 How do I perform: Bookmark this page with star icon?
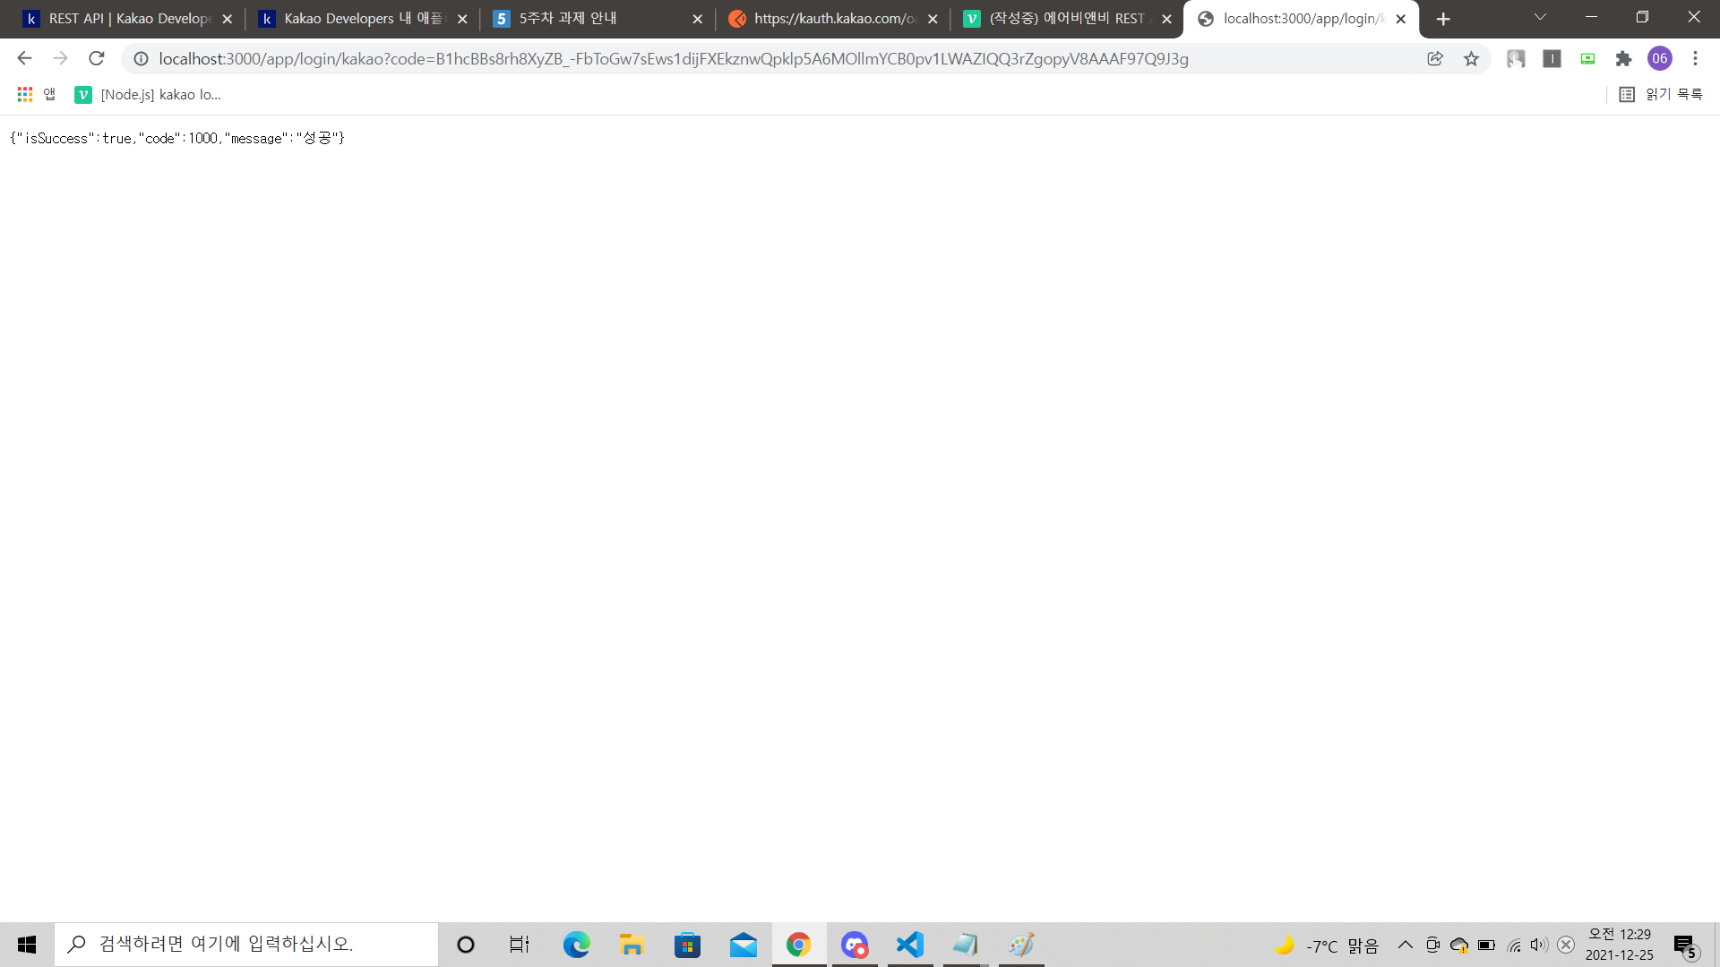1471,59
